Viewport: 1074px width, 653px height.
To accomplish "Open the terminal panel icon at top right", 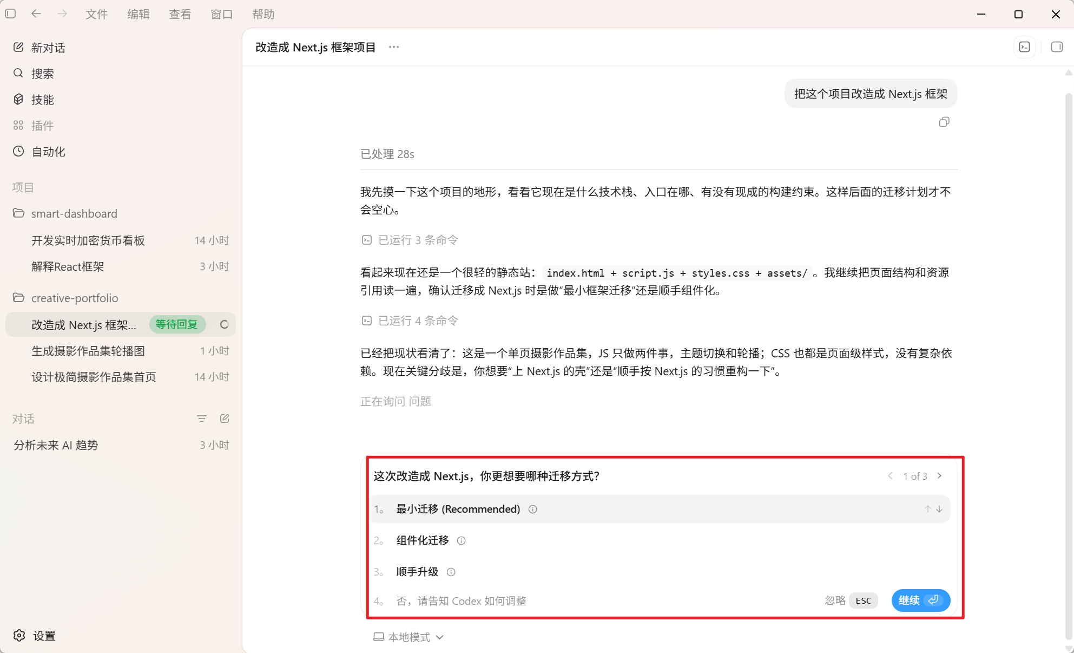I will pyautogui.click(x=1025, y=47).
